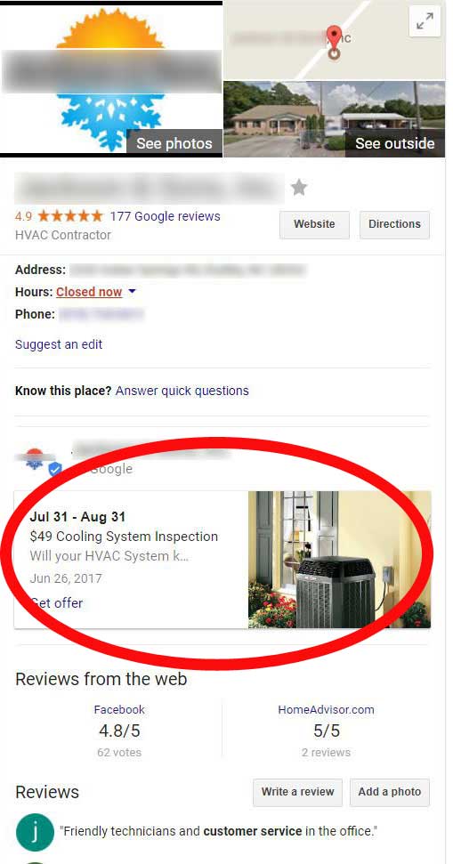Click Get offer link in the post

pos(56,602)
